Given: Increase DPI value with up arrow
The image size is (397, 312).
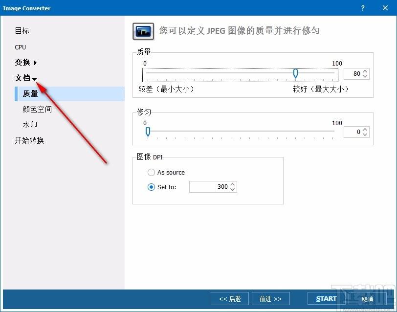Looking at the screenshot, I should click(x=233, y=184).
